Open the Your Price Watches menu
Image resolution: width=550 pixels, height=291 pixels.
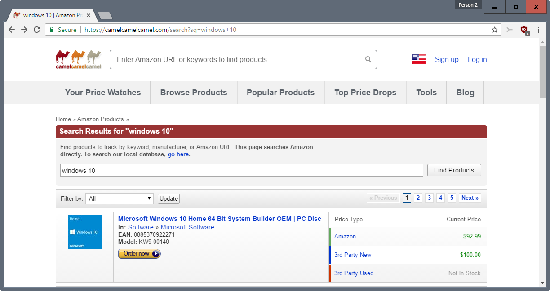coord(103,93)
